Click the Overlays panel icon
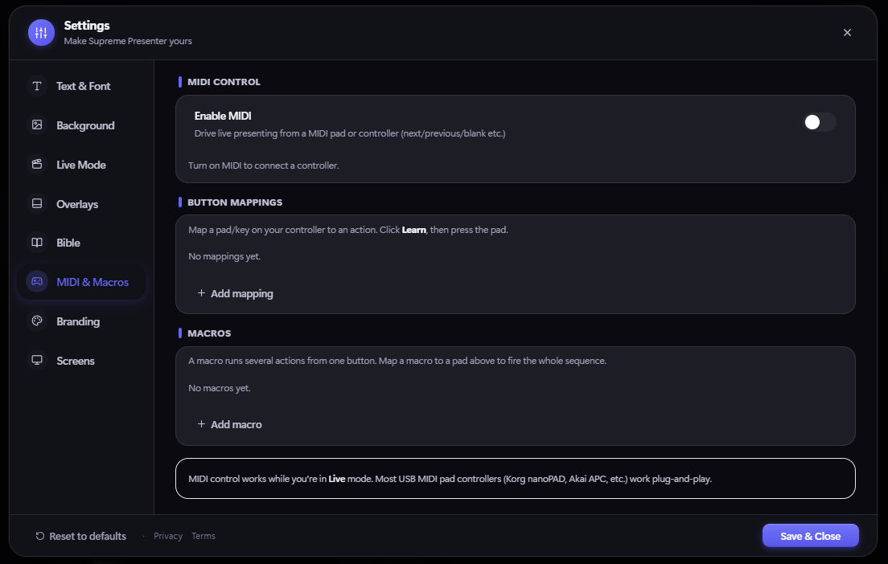 [x=37, y=203]
